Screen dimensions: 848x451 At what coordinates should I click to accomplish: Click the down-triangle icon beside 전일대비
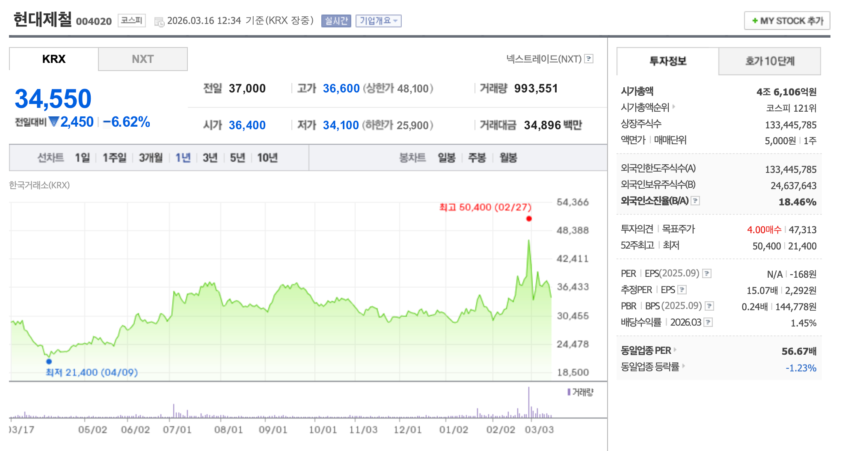coord(54,122)
